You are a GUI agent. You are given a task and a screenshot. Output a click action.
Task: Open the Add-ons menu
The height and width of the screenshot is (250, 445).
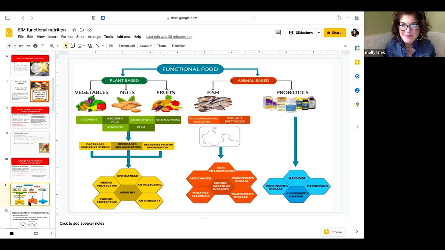pos(123,37)
